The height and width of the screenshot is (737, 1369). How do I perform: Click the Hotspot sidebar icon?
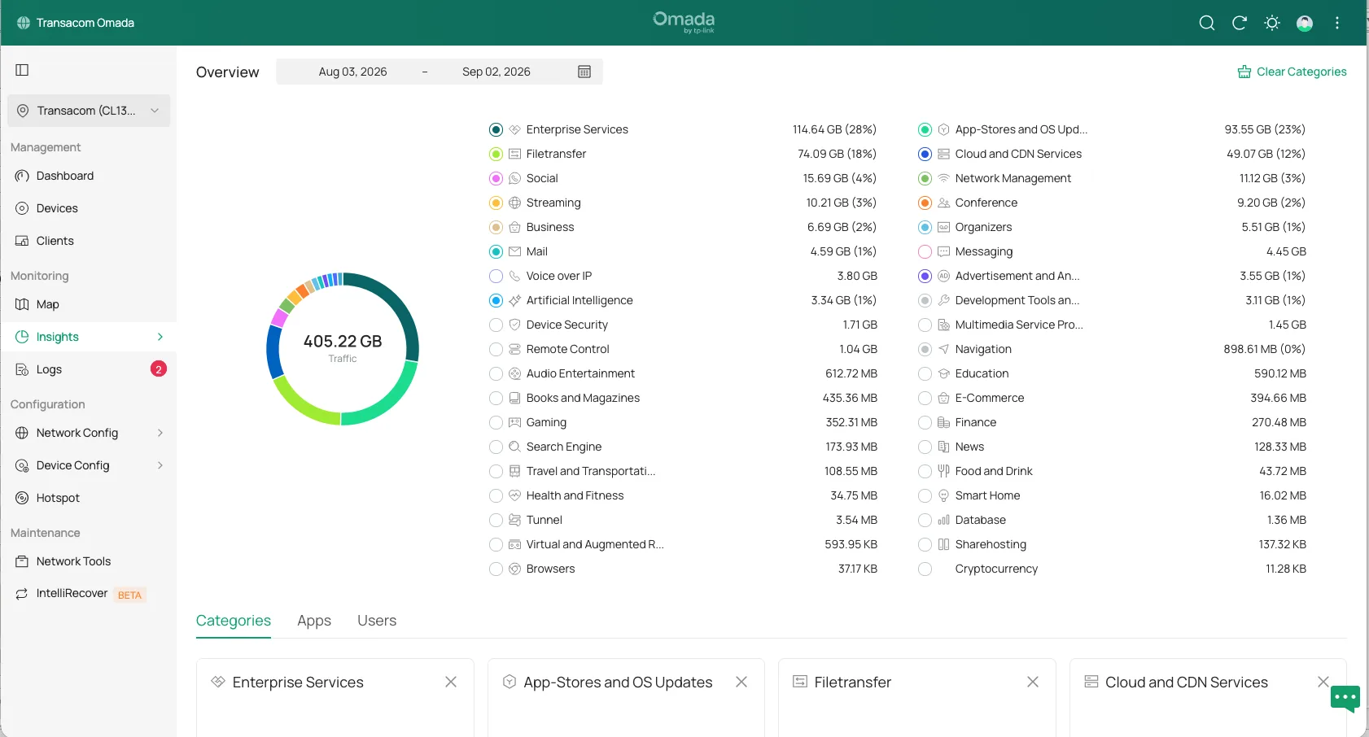22,498
